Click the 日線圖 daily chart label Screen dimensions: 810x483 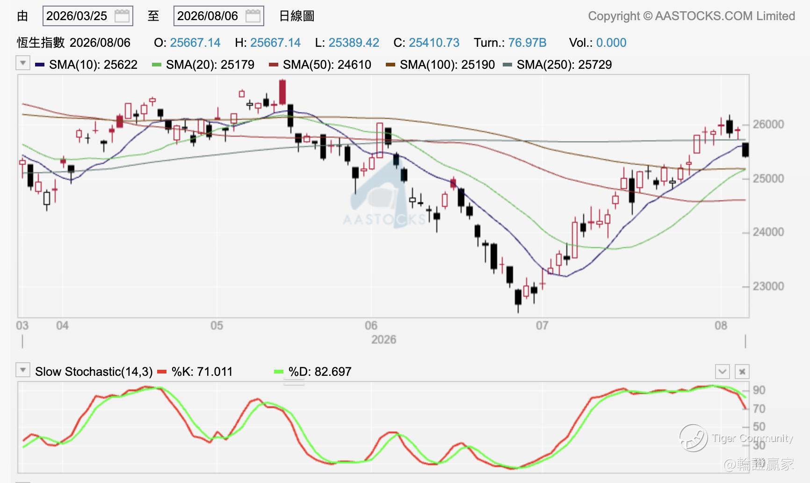tap(297, 16)
